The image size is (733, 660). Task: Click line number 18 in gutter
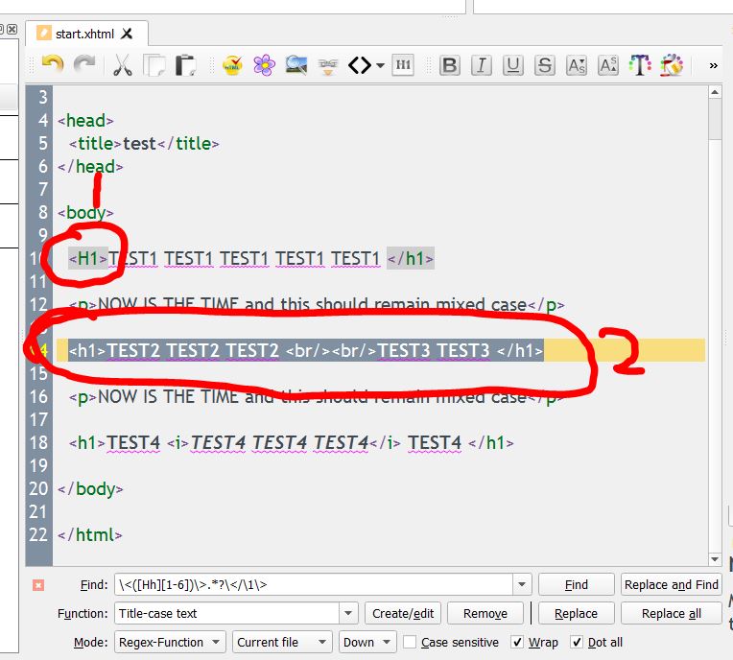38,442
